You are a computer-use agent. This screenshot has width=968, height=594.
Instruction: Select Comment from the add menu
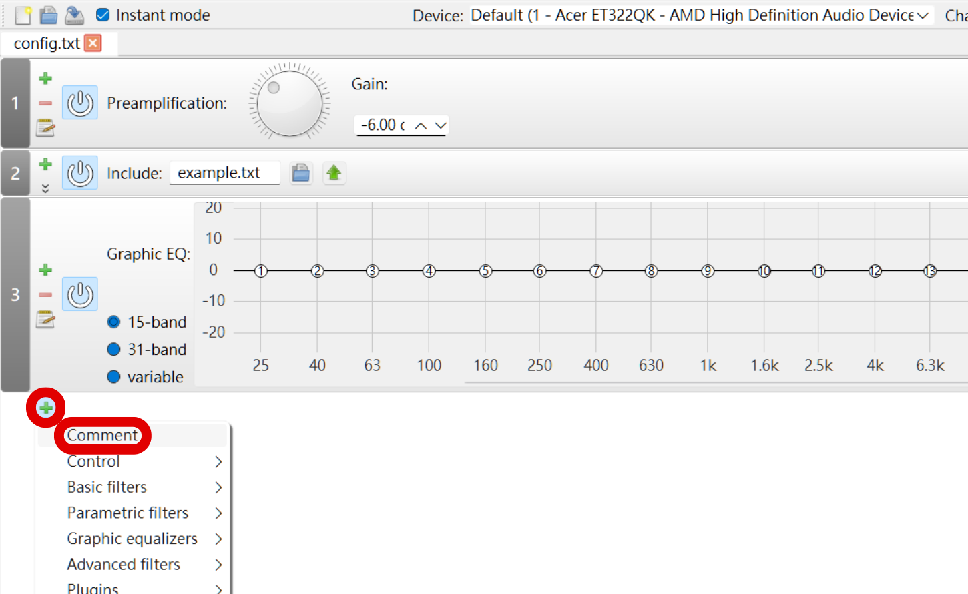[102, 435]
